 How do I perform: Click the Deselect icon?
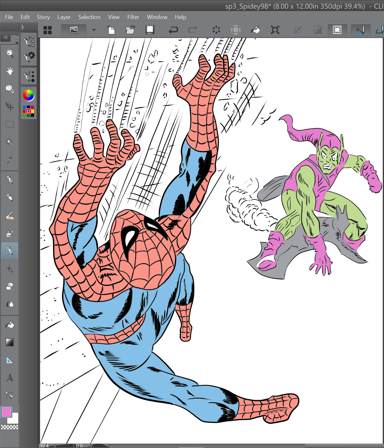[x=298, y=30]
